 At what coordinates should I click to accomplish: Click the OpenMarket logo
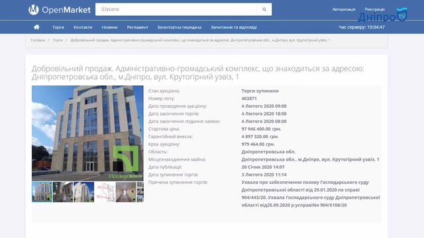pos(60,10)
